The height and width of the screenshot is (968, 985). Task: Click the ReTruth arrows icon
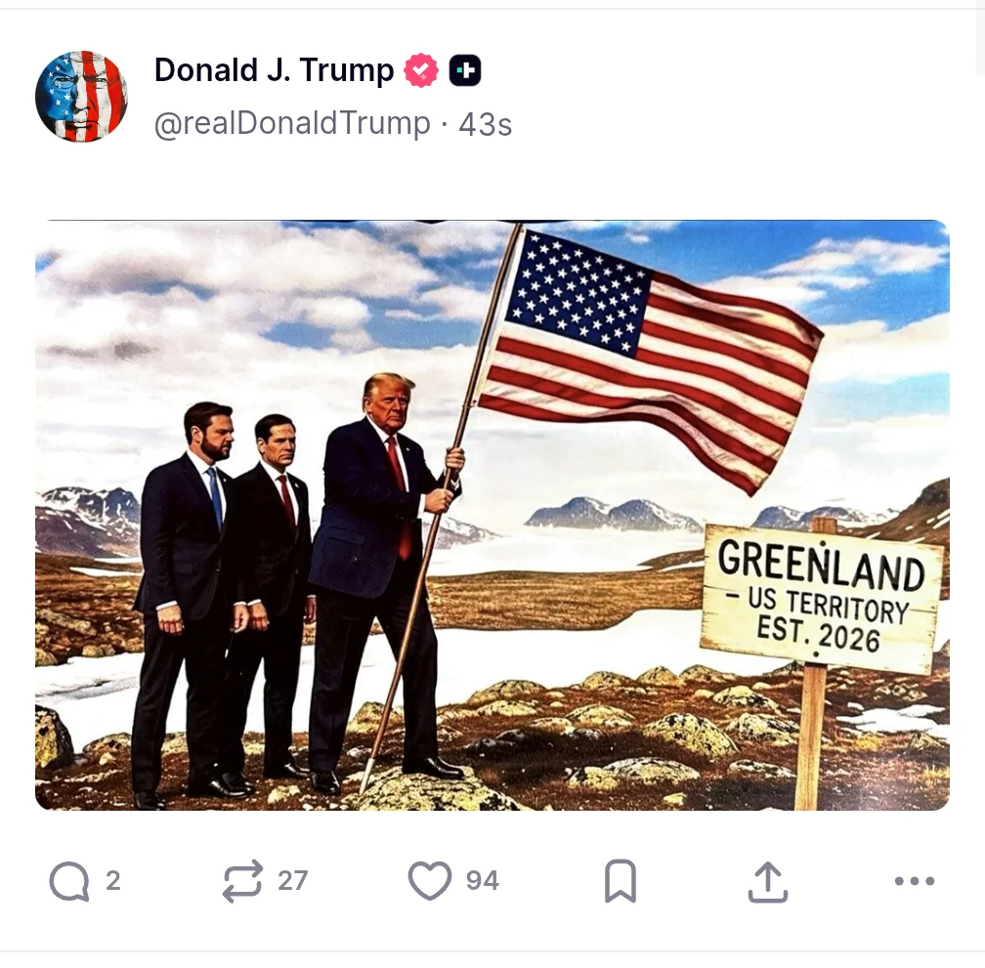242,881
